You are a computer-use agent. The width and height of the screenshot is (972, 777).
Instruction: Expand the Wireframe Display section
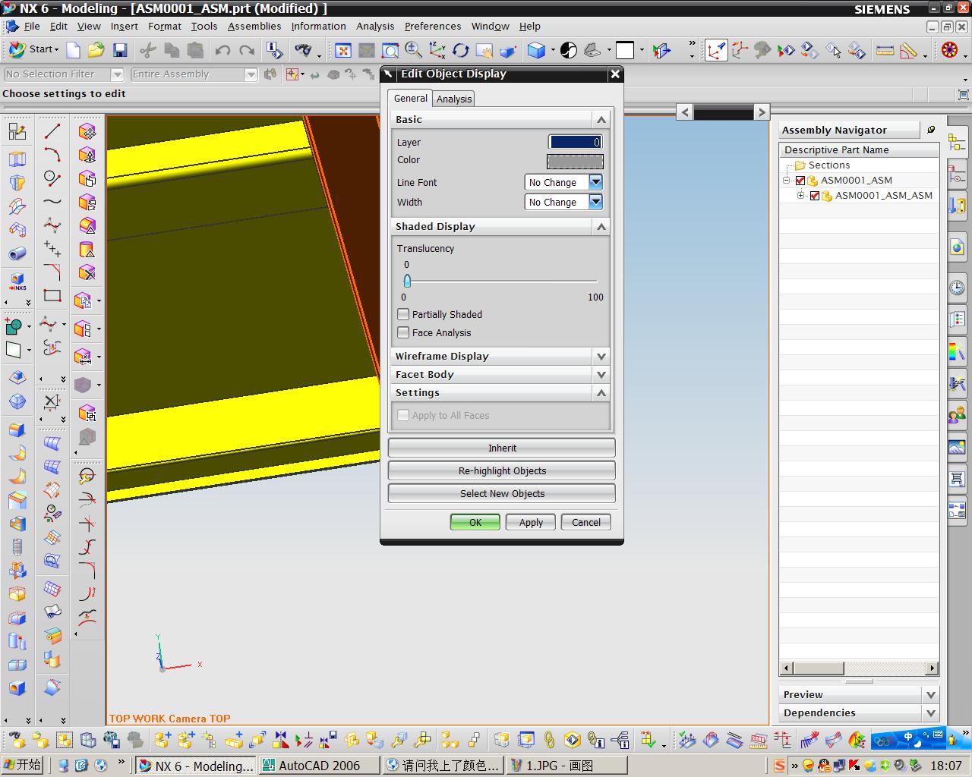[601, 357]
